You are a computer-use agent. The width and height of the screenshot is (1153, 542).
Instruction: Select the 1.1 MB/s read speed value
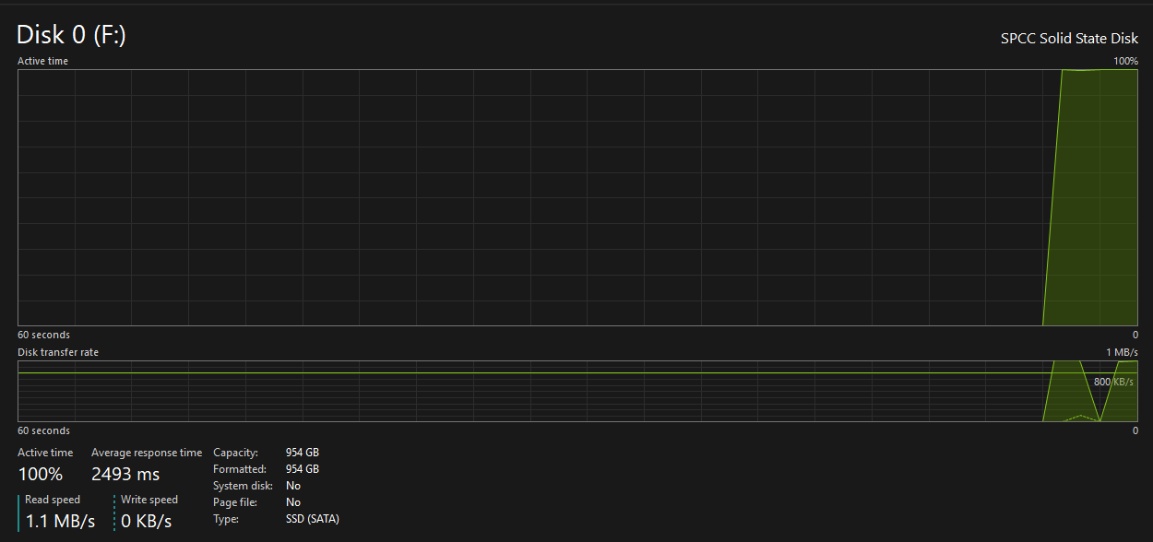(60, 521)
